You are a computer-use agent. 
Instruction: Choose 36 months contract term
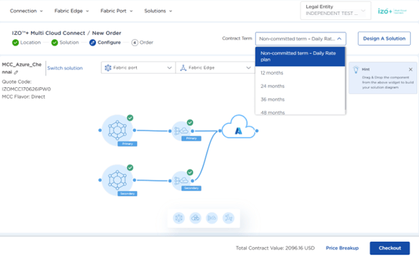click(300, 99)
